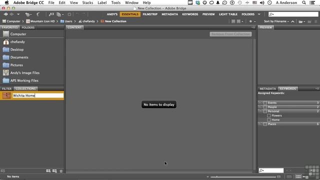Open the PREVIEW panel tab
The height and width of the screenshot is (180, 320).
pos(265,27)
